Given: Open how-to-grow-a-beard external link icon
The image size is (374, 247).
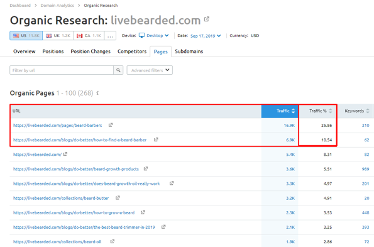Looking at the screenshot, I should coord(143,212).
